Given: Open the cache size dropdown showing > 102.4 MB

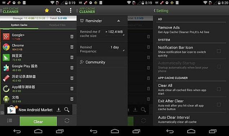Looking at the screenshot, I should 115,32.
